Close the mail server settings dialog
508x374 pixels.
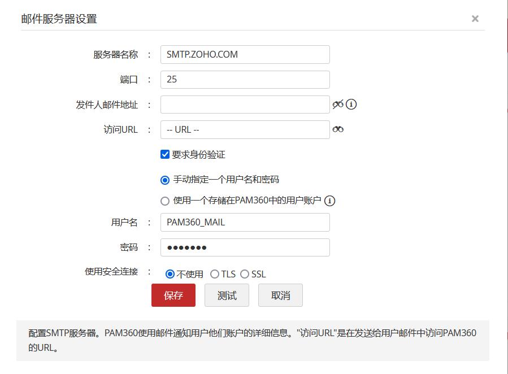pyautogui.click(x=475, y=19)
